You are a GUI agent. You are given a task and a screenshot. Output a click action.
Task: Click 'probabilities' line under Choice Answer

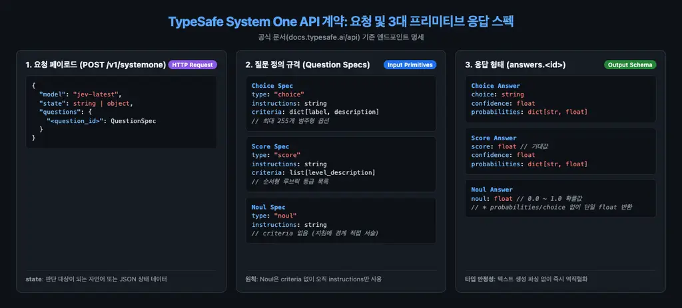529,112
